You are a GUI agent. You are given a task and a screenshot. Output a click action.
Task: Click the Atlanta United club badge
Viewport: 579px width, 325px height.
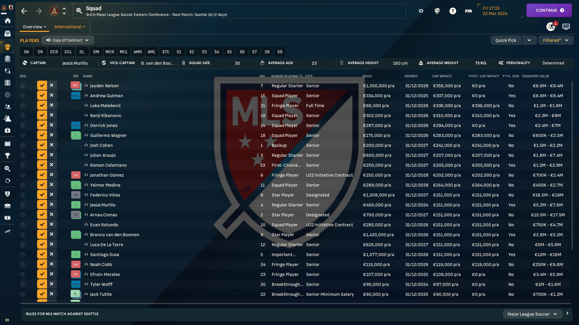point(54,11)
